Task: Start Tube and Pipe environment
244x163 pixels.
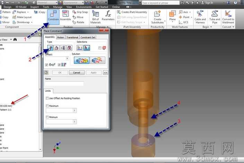Action: [x=215, y=17]
